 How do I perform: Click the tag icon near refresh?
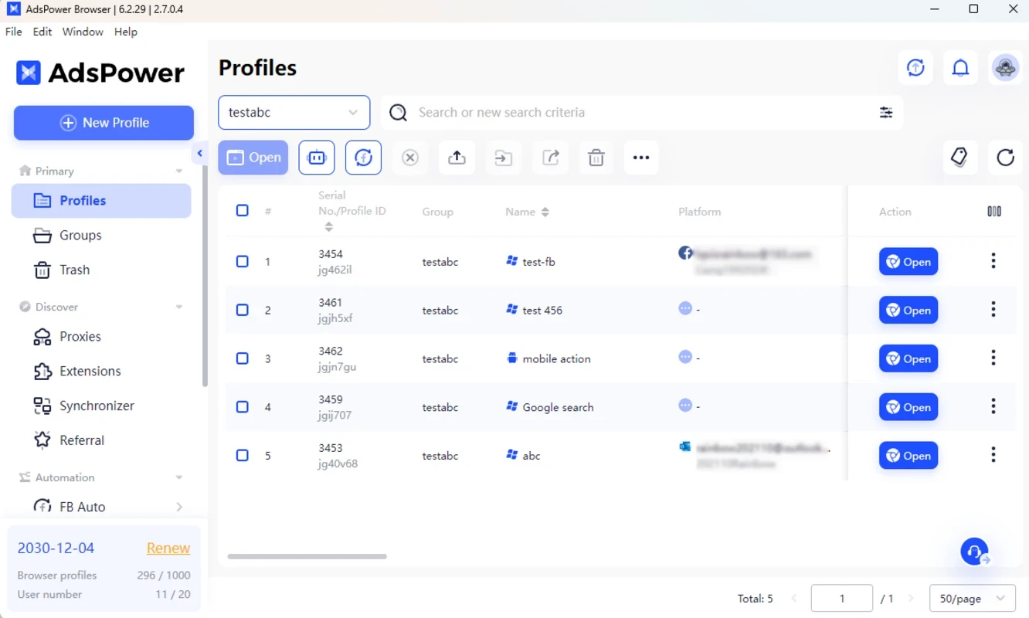click(959, 158)
